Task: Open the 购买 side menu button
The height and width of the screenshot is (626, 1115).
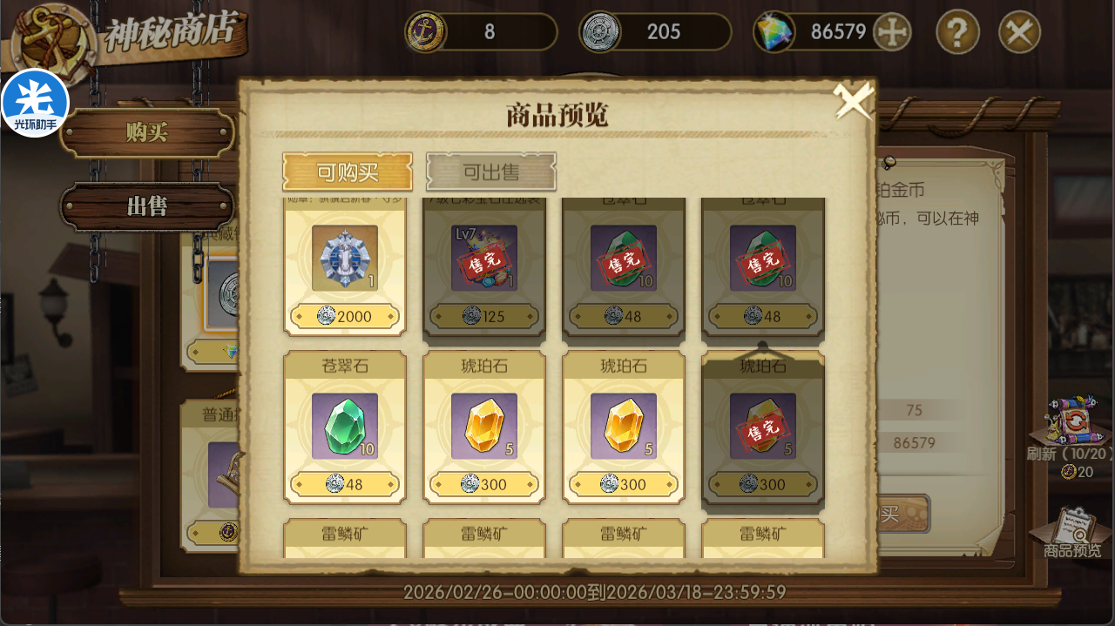Action: coord(147,133)
